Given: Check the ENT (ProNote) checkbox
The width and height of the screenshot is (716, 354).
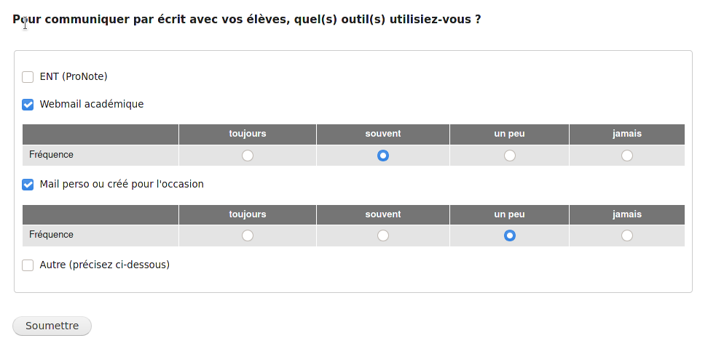Looking at the screenshot, I should [x=28, y=77].
